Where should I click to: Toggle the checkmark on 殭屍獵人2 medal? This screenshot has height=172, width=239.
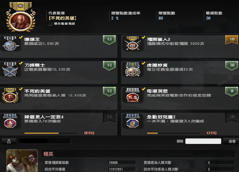[x=143, y=37]
